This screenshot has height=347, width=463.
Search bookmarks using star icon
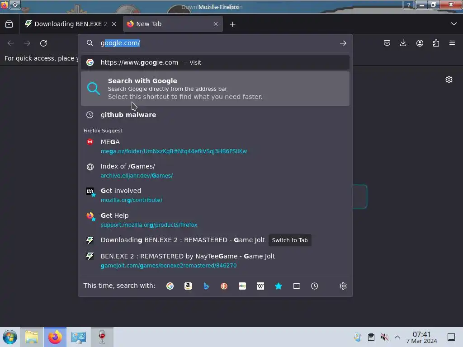[x=279, y=286]
